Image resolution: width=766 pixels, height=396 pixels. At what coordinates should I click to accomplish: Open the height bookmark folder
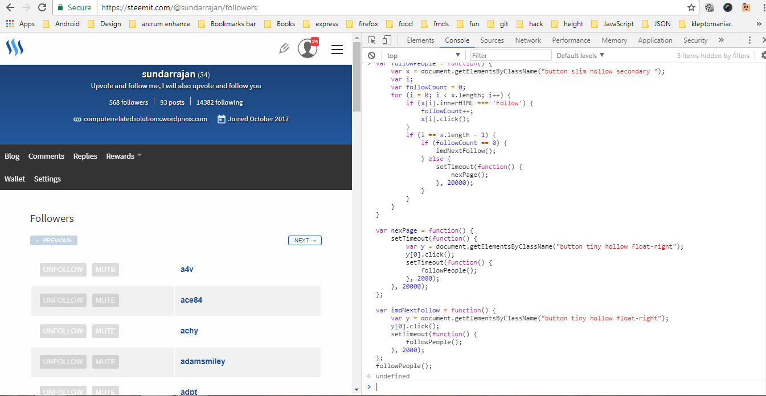[567, 24]
